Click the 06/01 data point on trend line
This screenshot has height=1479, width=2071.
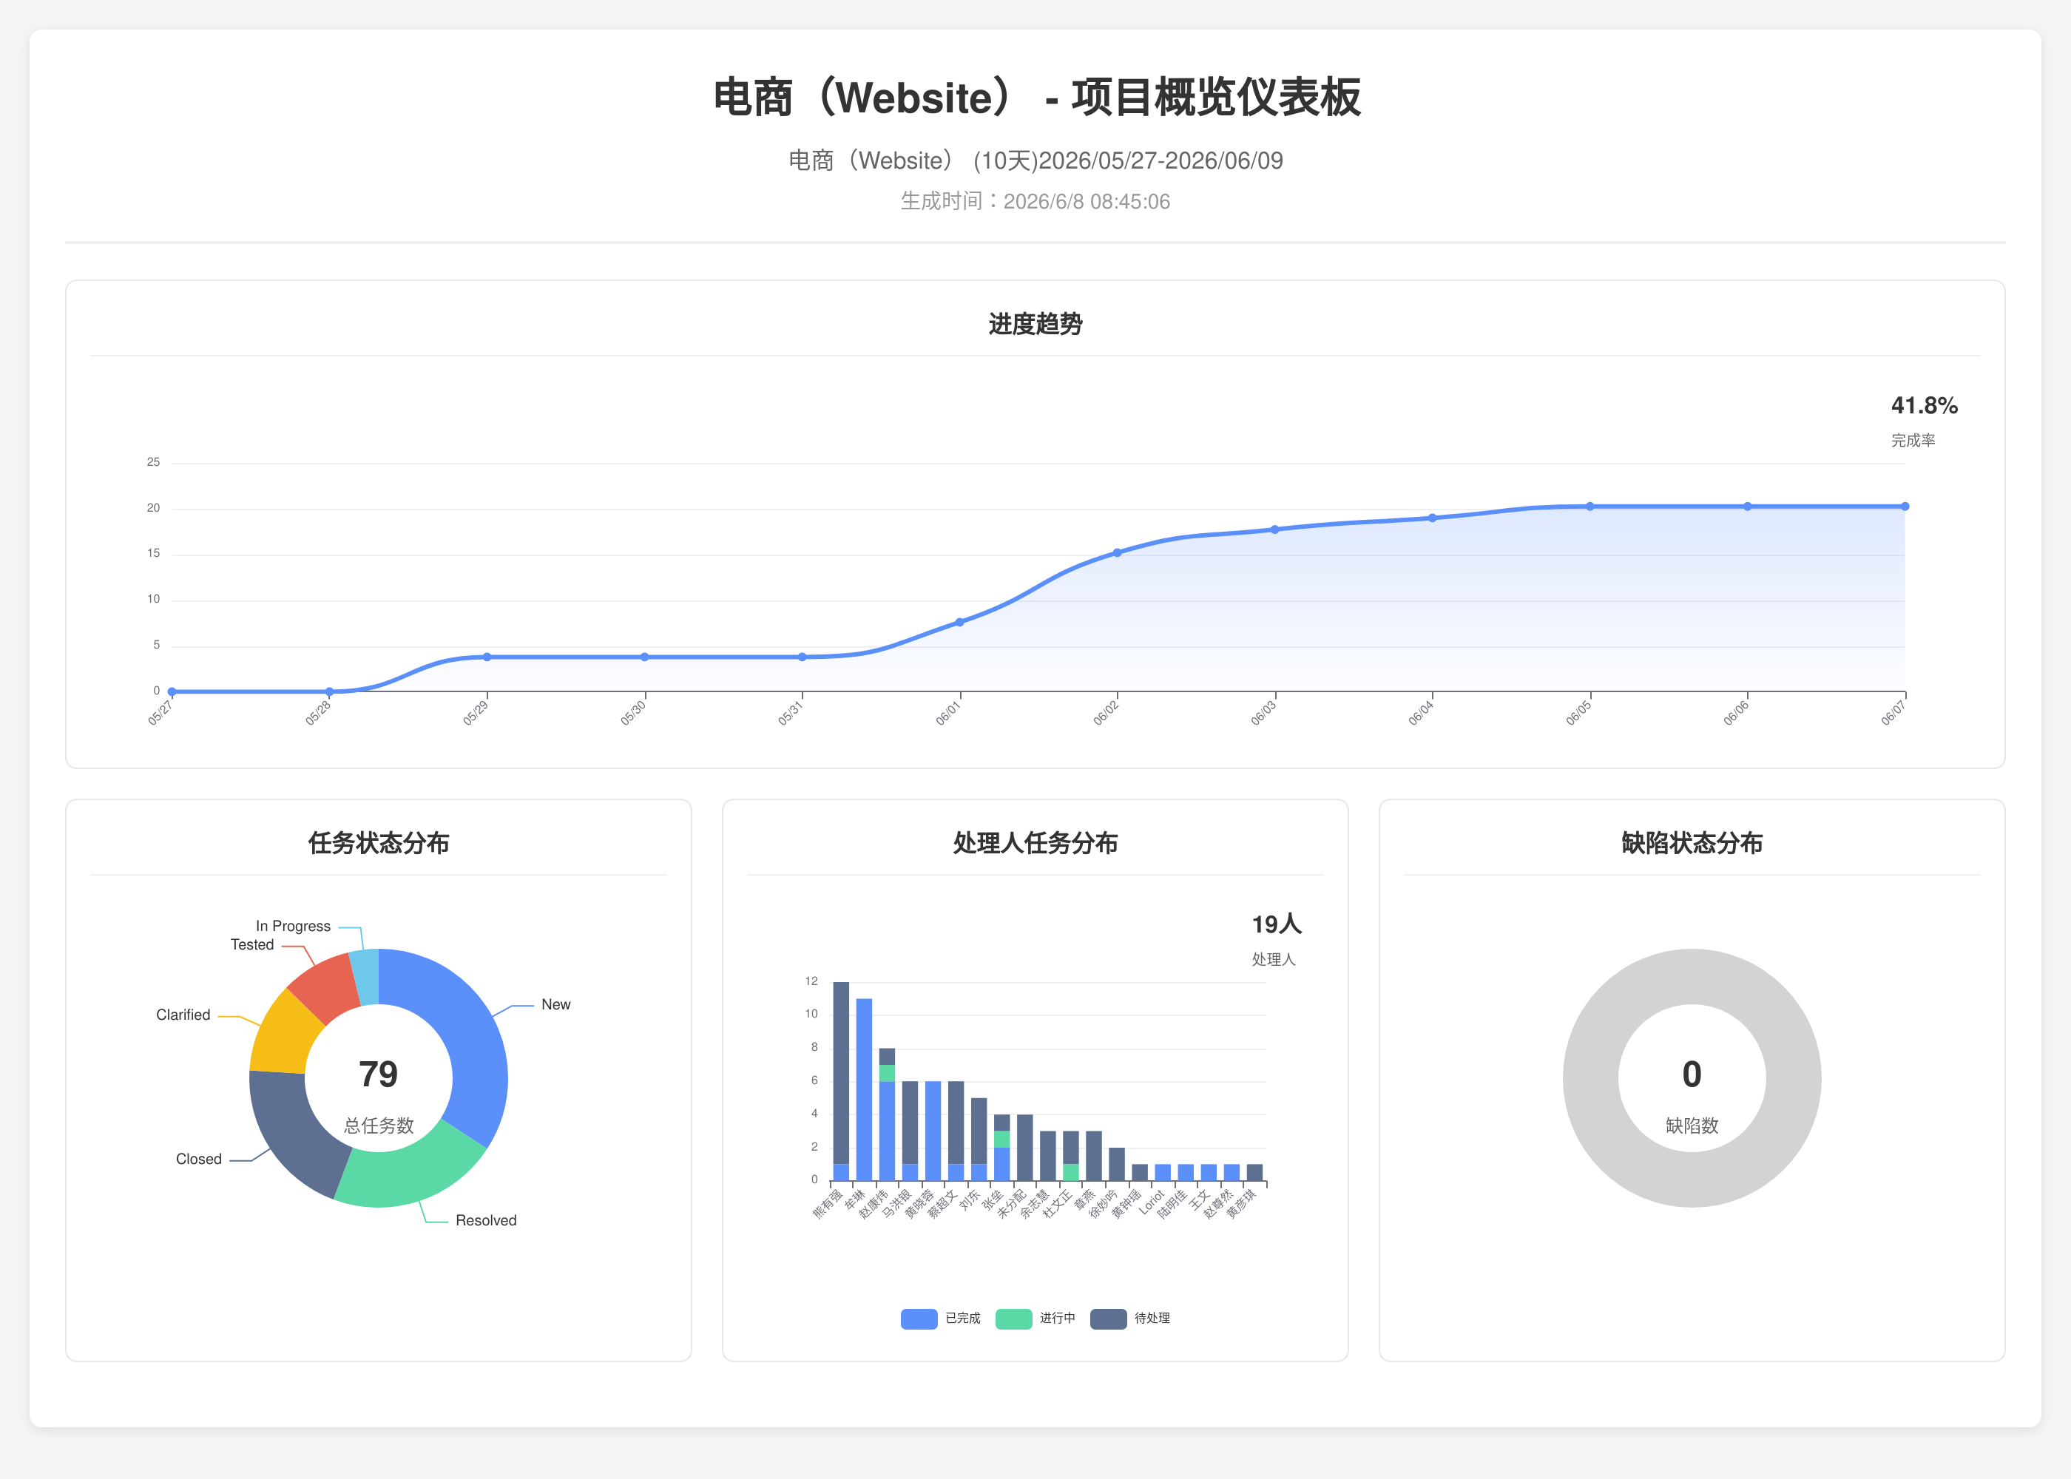pyautogui.click(x=960, y=622)
